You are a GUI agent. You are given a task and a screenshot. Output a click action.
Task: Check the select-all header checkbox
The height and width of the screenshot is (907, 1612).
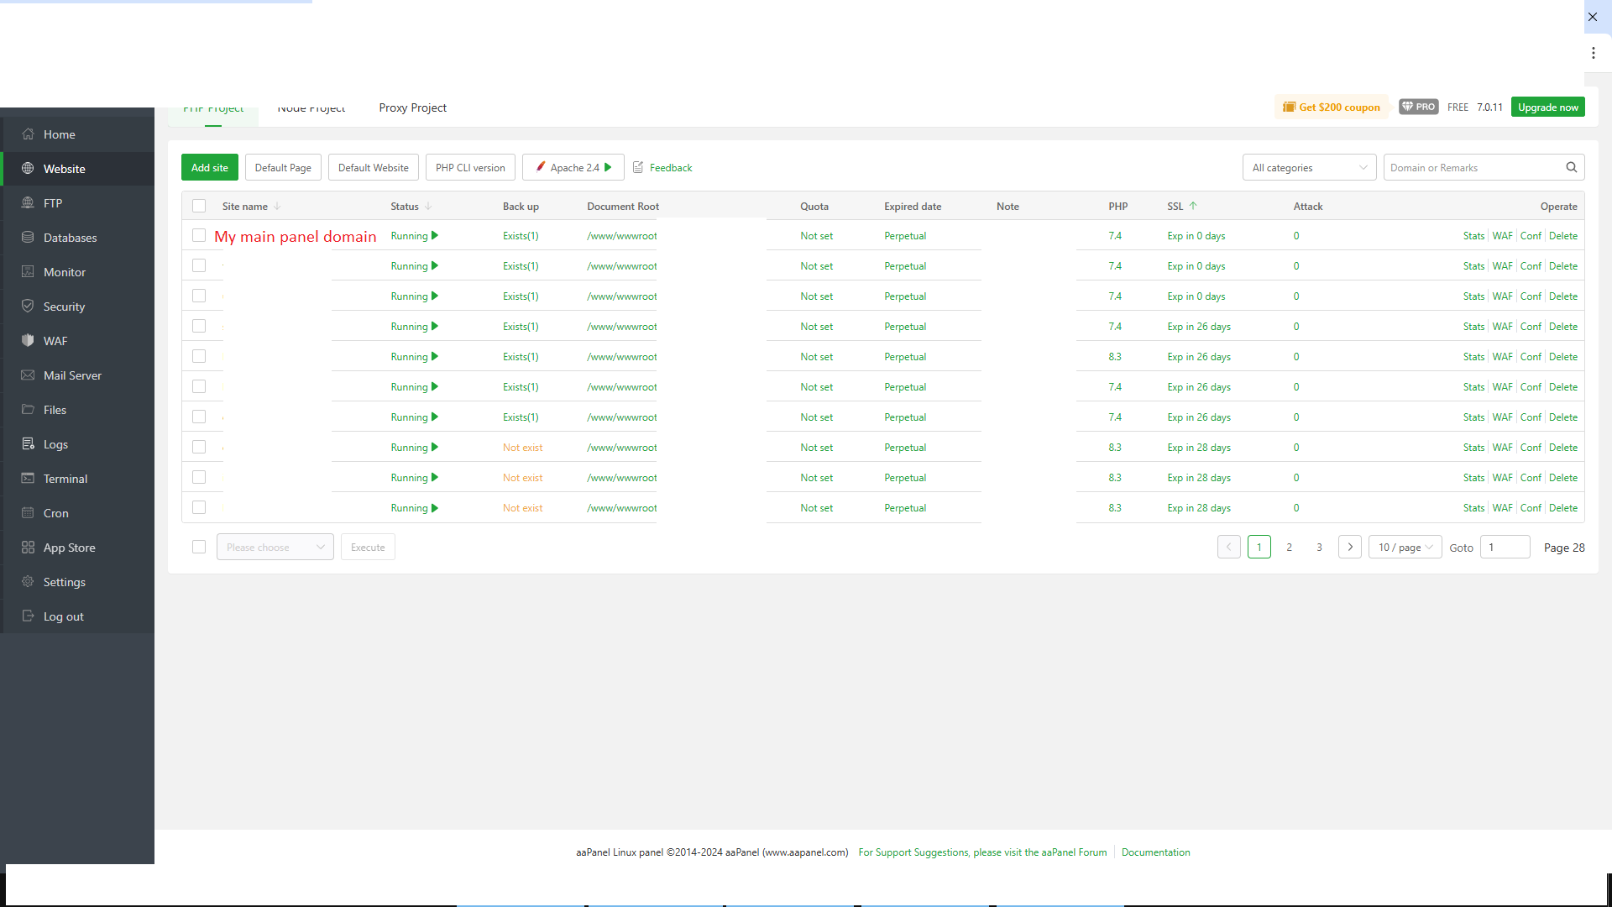click(x=199, y=206)
